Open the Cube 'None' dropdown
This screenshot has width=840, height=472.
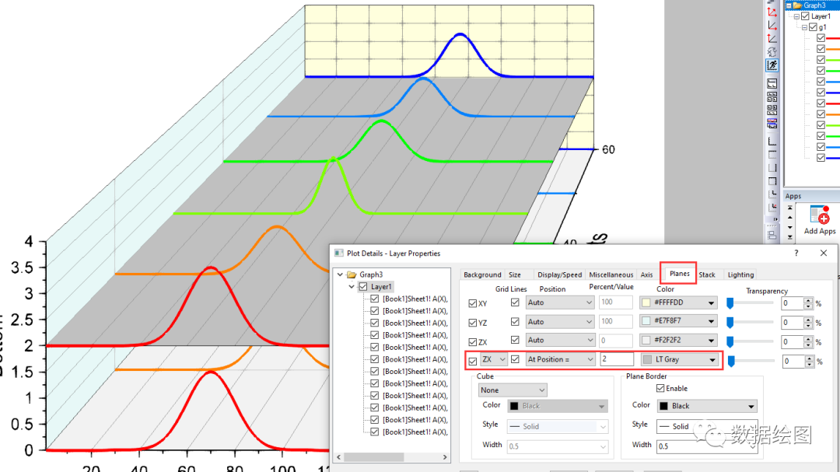click(x=512, y=390)
